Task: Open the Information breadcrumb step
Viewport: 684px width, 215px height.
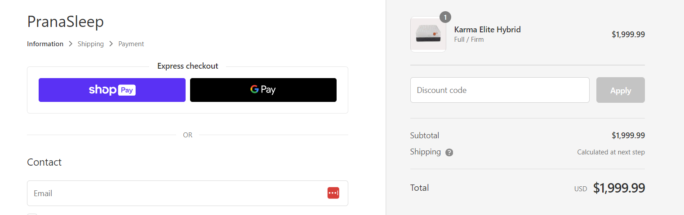Action: point(45,44)
